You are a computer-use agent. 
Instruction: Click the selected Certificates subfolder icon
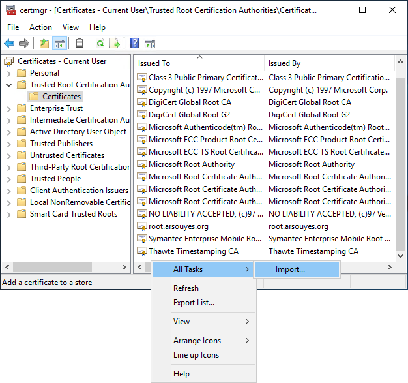pos(34,97)
